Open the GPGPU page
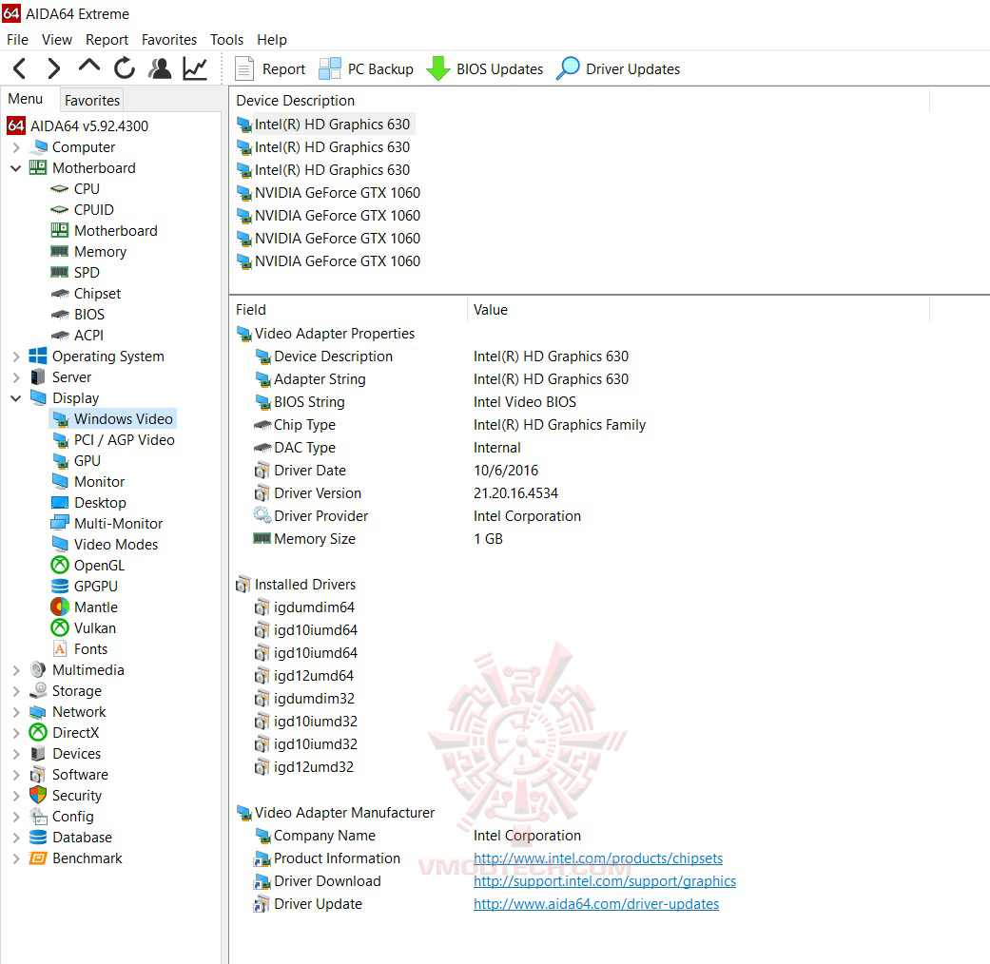 (85, 586)
